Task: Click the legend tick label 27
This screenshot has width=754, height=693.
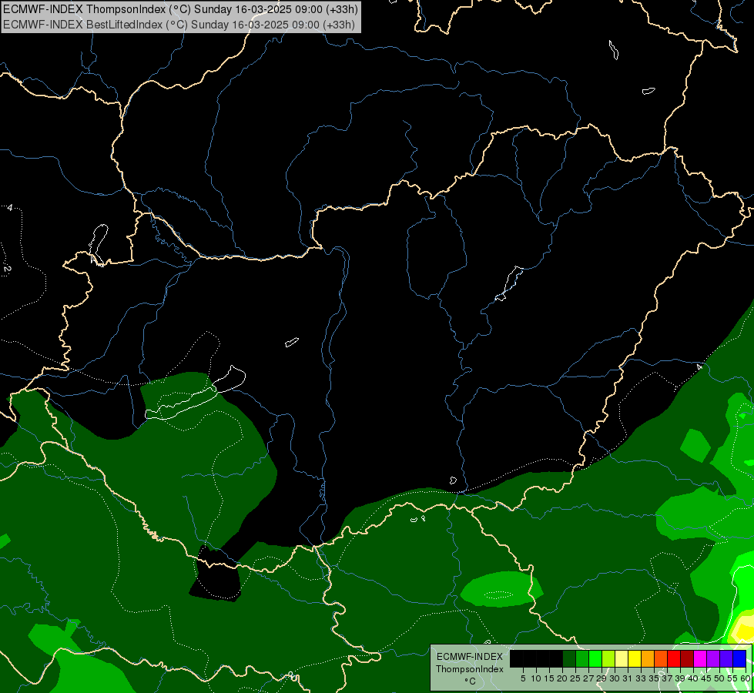Action: (x=588, y=678)
